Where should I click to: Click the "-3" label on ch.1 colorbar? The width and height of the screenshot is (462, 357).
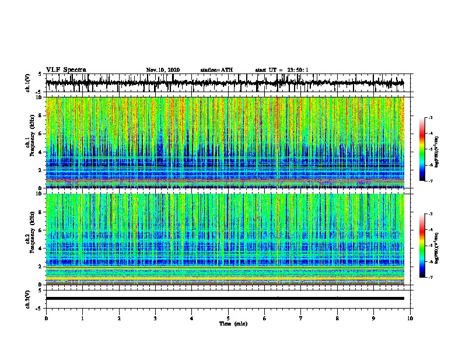pyautogui.click(x=430, y=118)
